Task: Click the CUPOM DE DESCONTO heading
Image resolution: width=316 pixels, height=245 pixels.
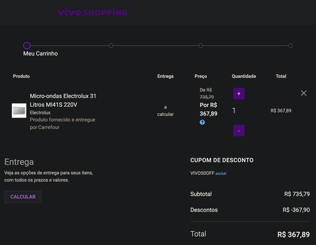Action: point(222,160)
